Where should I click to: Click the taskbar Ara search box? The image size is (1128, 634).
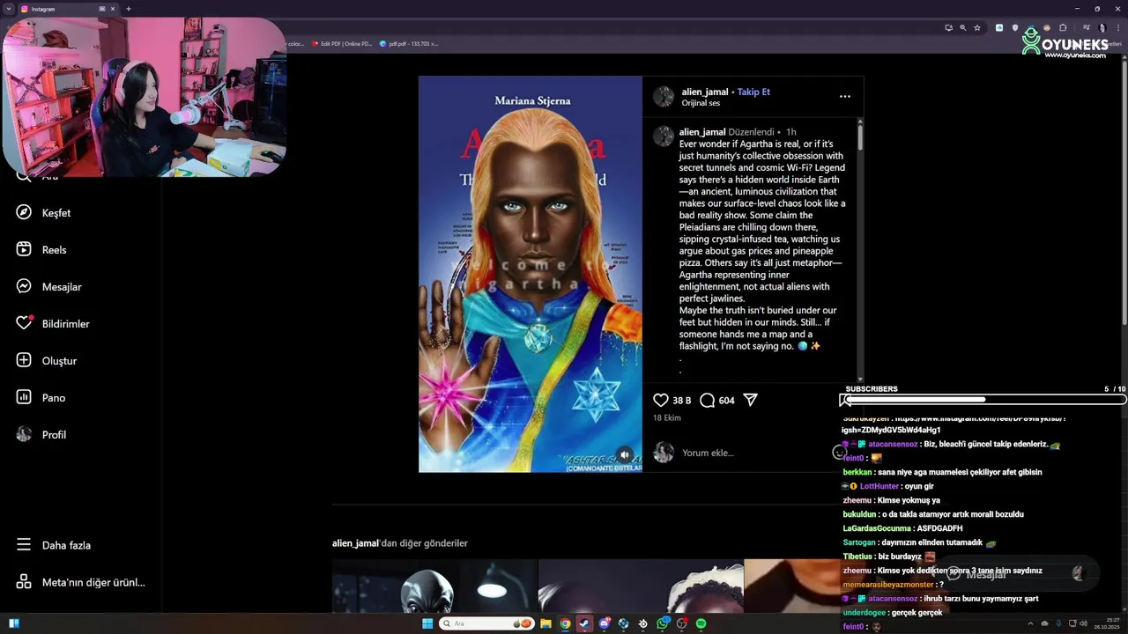(x=487, y=623)
